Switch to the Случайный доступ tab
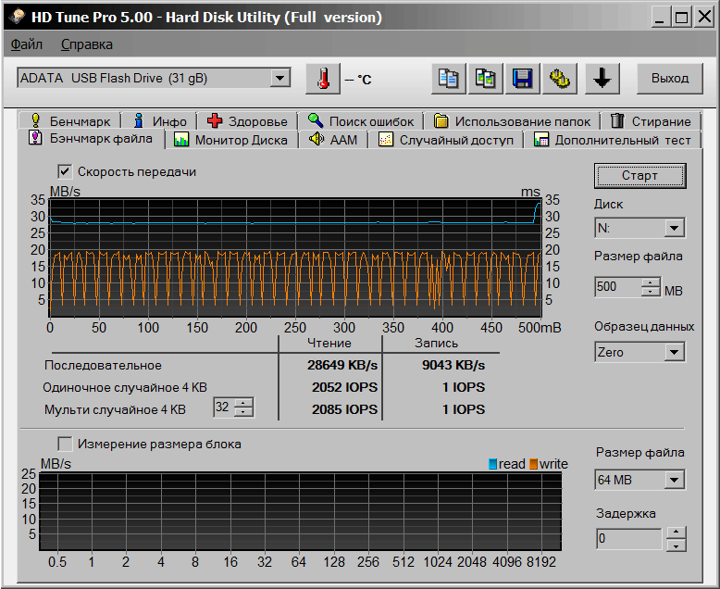 [447, 140]
